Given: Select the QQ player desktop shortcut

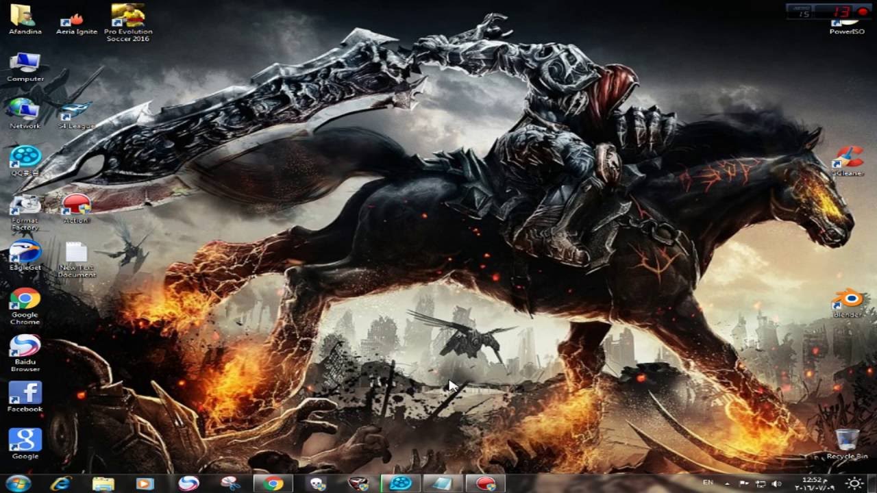Looking at the screenshot, I should [x=25, y=160].
